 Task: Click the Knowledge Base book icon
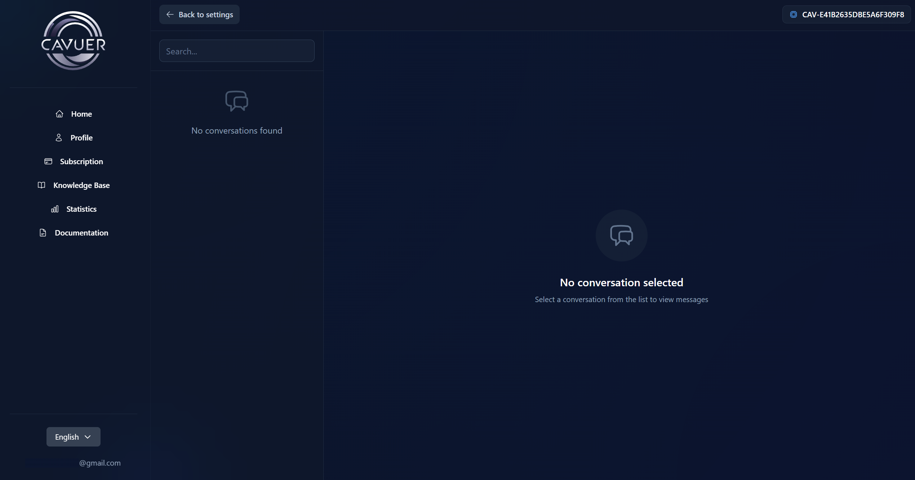click(x=41, y=185)
